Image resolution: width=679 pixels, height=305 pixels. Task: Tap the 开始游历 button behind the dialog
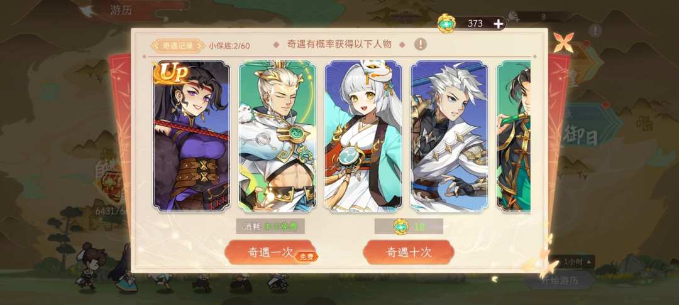tap(560, 280)
